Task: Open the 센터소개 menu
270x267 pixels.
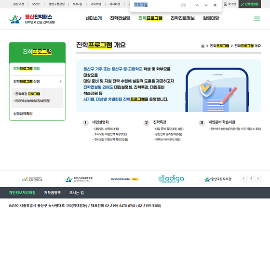Action: coord(94,18)
